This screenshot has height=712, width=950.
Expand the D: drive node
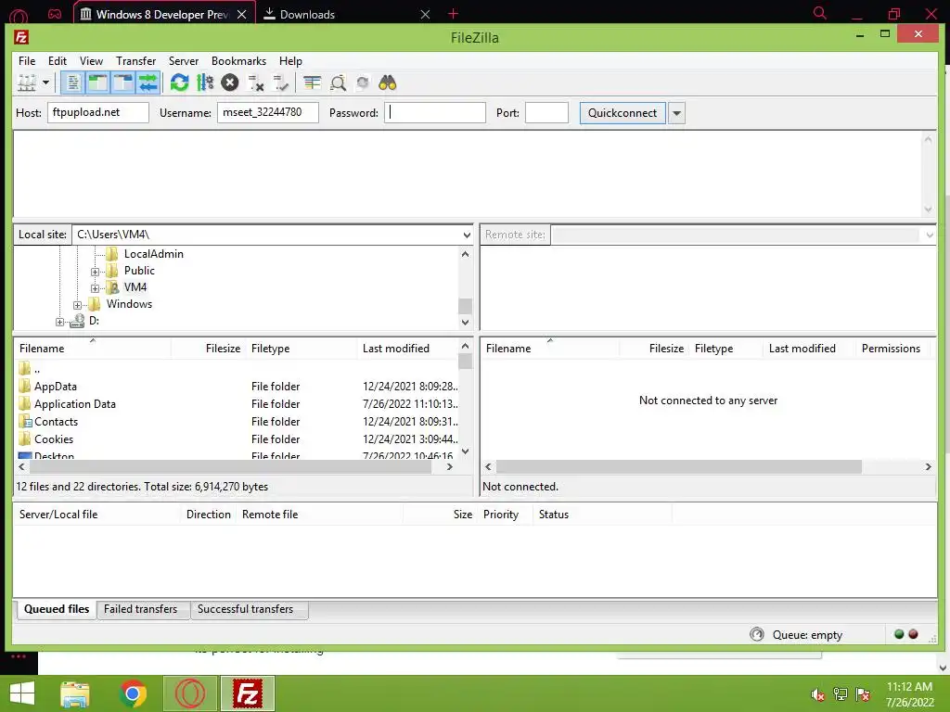point(59,322)
